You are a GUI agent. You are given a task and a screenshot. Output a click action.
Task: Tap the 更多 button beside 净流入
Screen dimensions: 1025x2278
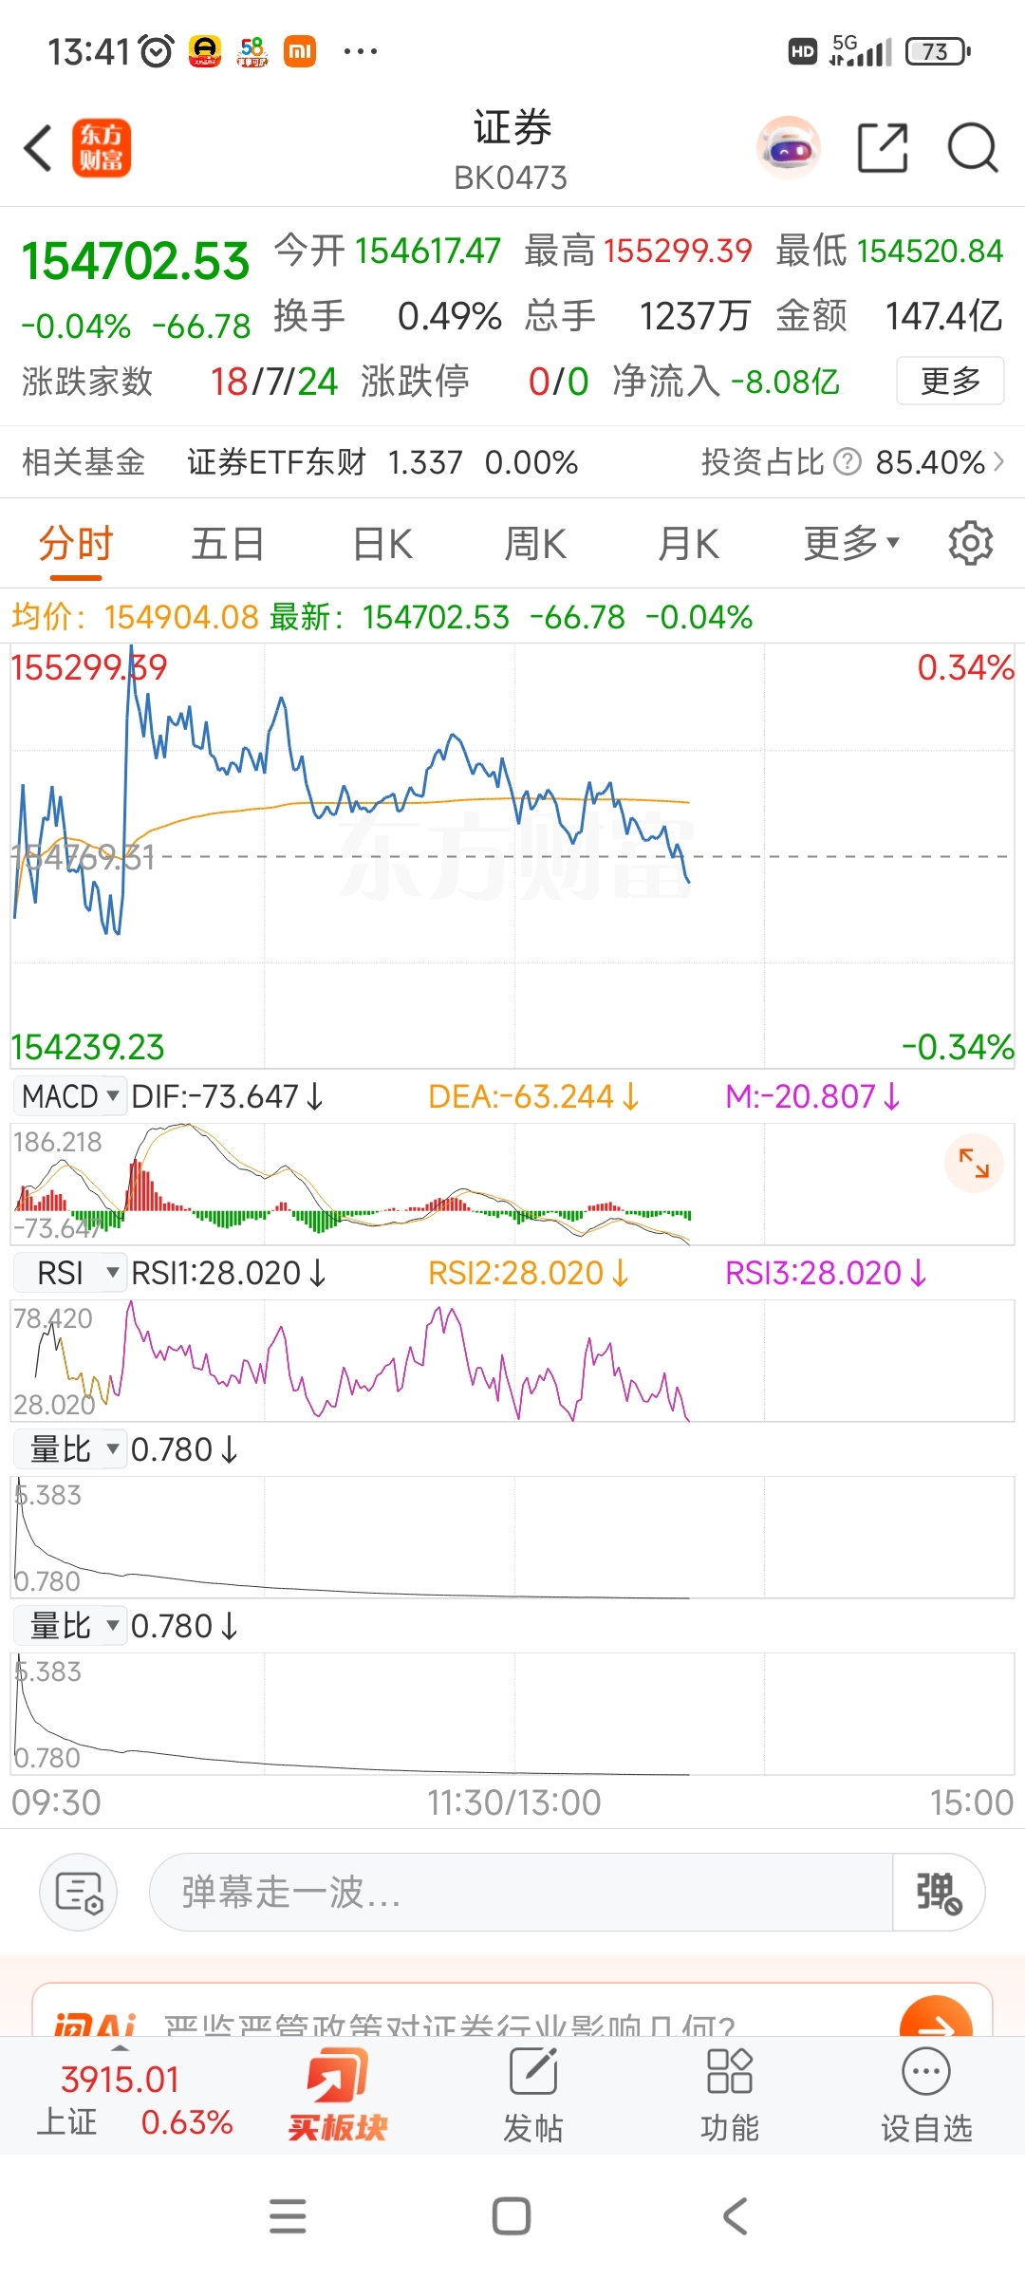950,381
